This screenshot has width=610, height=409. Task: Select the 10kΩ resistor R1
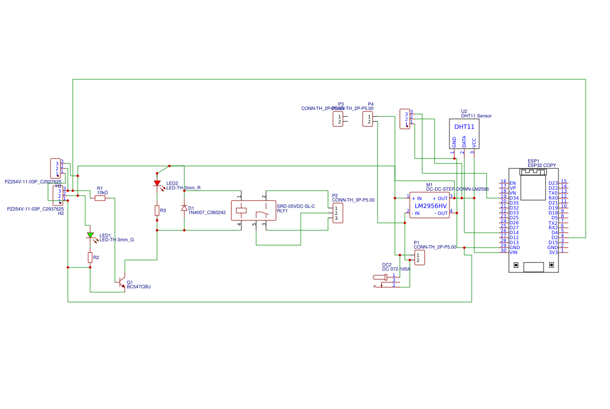(100, 198)
